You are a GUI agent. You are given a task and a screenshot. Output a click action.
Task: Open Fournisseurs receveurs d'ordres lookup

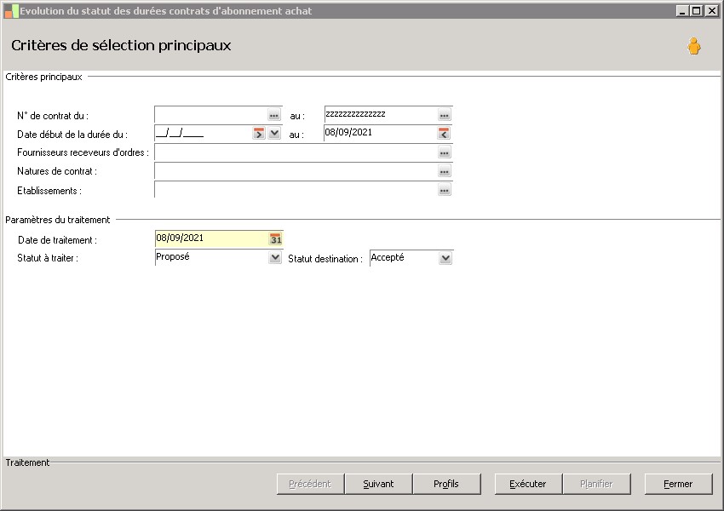coord(444,152)
